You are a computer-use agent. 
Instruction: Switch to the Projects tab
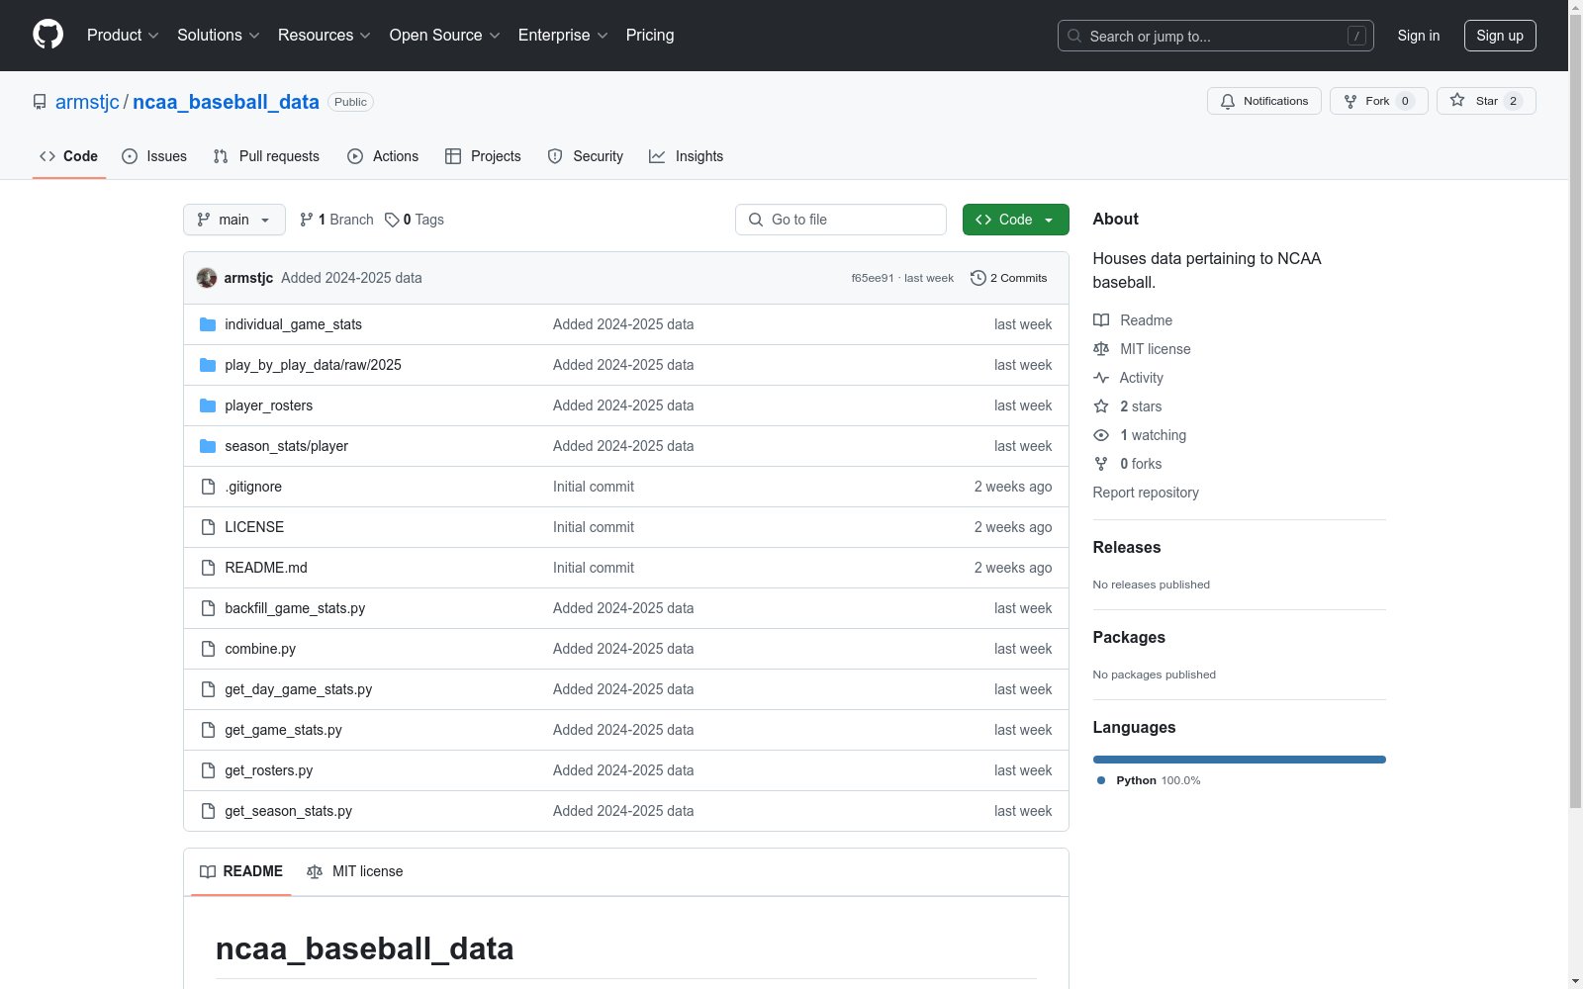[483, 156]
